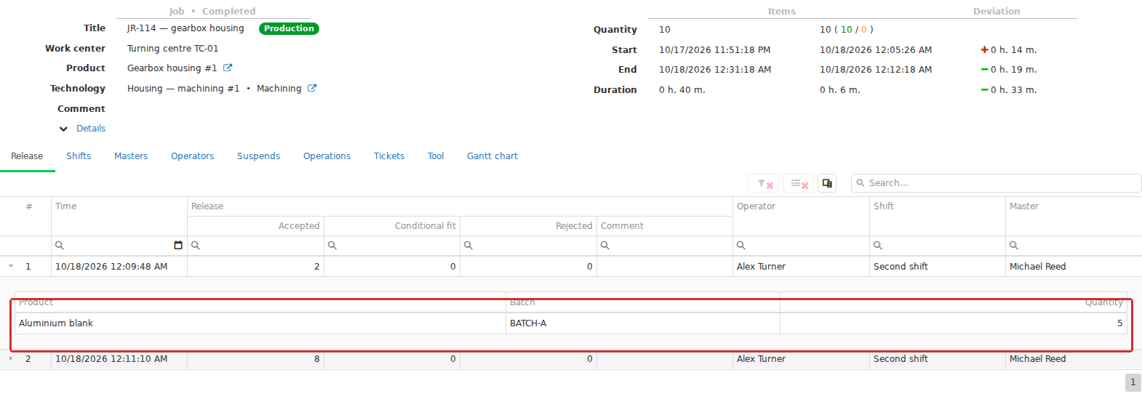Click the Production status badge
Screen dimensions: 1142x399
(289, 28)
